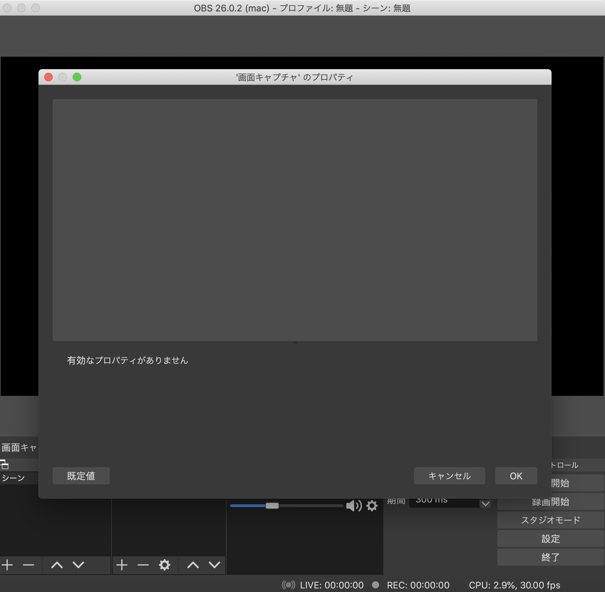The height and width of the screenshot is (592, 605).
Task: Move scene down with arrow icon
Action: click(78, 565)
